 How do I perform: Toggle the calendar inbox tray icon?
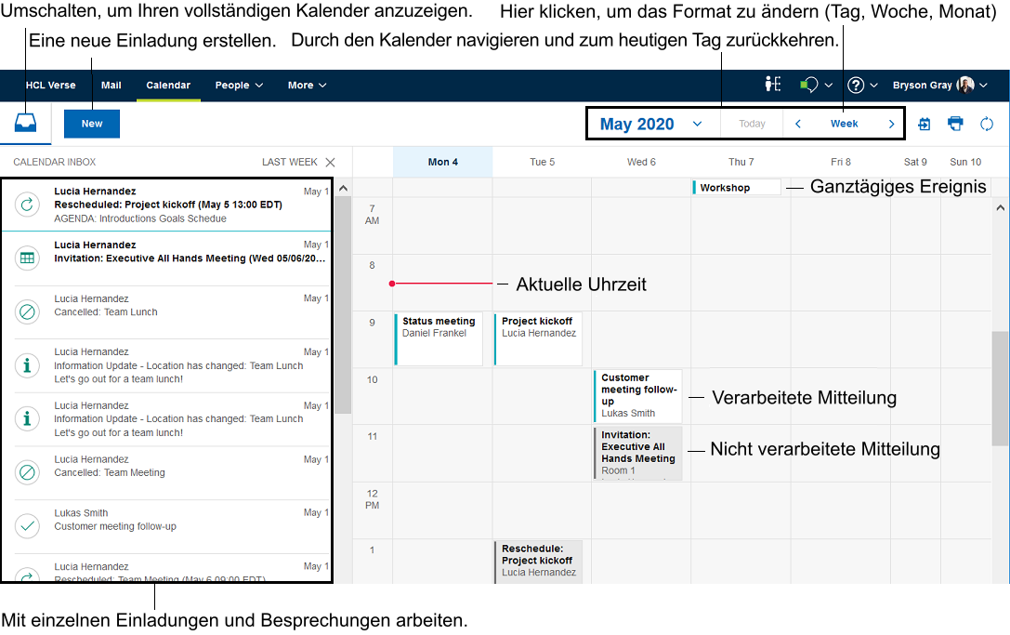26,123
